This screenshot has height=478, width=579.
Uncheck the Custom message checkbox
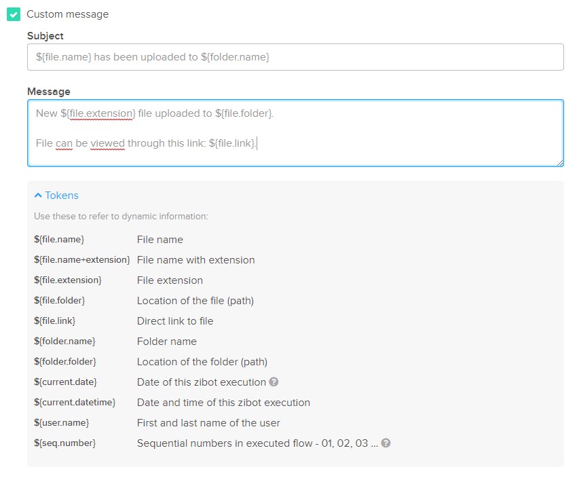(x=14, y=14)
